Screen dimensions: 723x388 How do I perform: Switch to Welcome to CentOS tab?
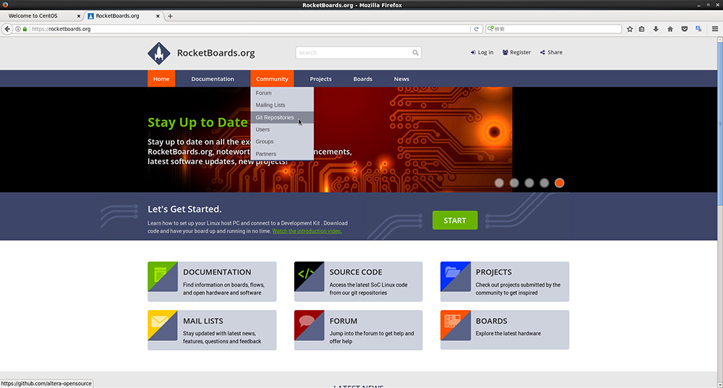click(41, 16)
